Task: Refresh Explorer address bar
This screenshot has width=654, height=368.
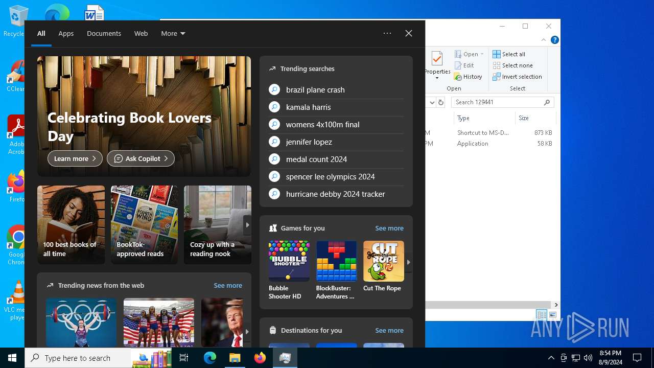Action: click(441, 102)
